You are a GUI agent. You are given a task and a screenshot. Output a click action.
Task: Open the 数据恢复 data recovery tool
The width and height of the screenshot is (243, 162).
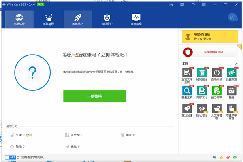tap(231, 73)
